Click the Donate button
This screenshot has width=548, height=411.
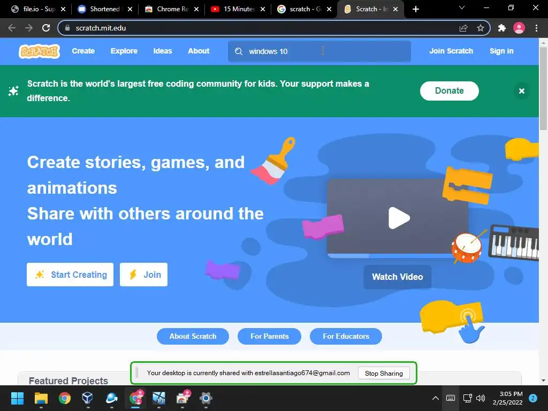[449, 91]
